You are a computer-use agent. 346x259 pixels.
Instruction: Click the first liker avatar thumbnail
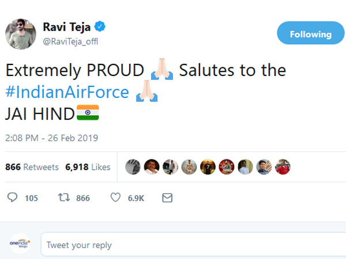pyautogui.click(x=133, y=167)
